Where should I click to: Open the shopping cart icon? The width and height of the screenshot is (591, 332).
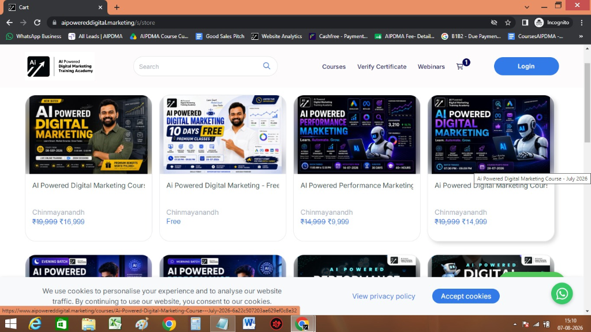point(460,67)
